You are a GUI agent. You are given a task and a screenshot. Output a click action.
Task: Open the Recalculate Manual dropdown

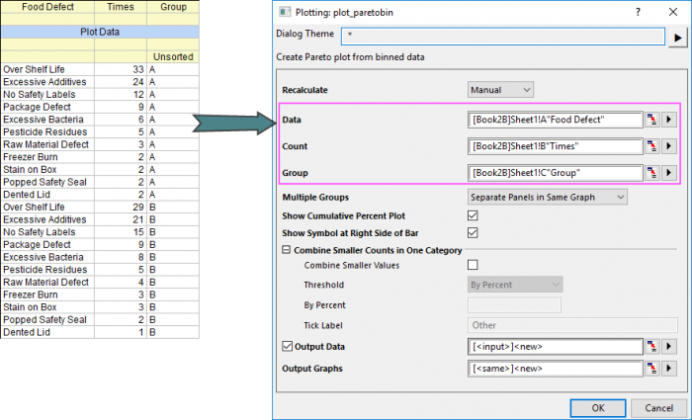pyautogui.click(x=500, y=90)
